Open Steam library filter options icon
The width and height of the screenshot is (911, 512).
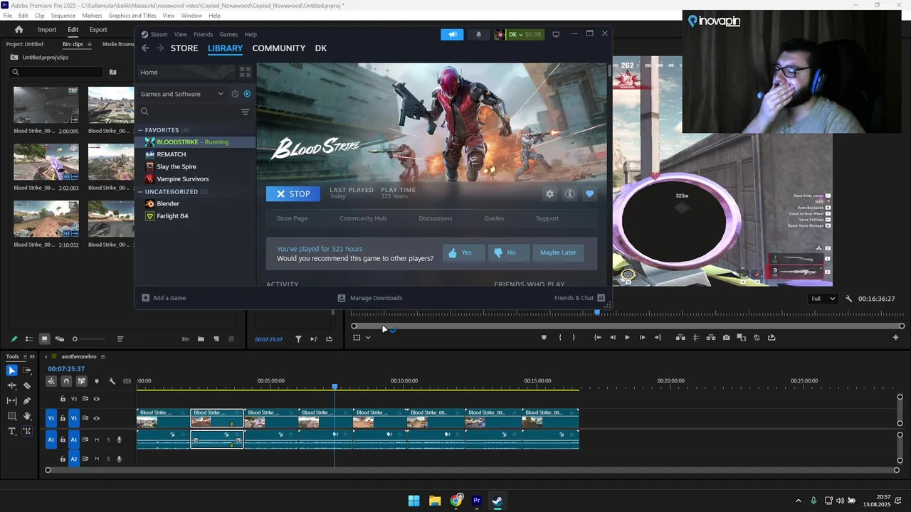point(245,112)
